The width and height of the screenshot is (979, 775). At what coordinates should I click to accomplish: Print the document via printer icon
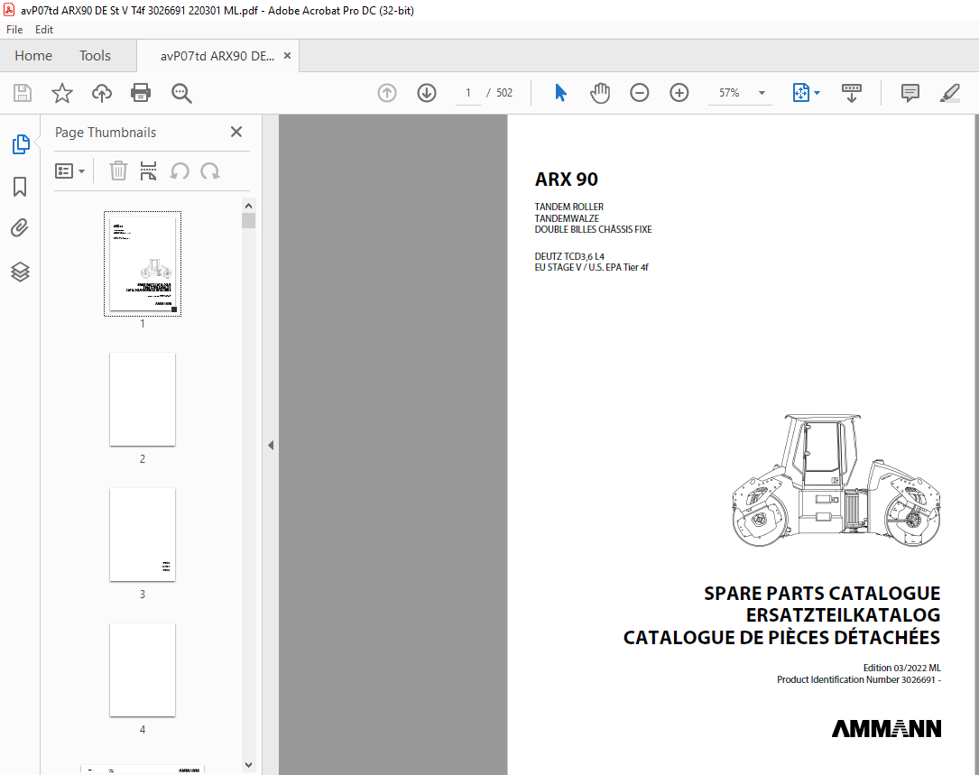(141, 93)
